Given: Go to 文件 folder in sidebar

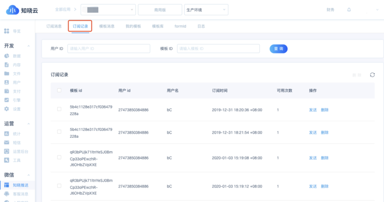Looking at the screenshot, I should 12,74.
